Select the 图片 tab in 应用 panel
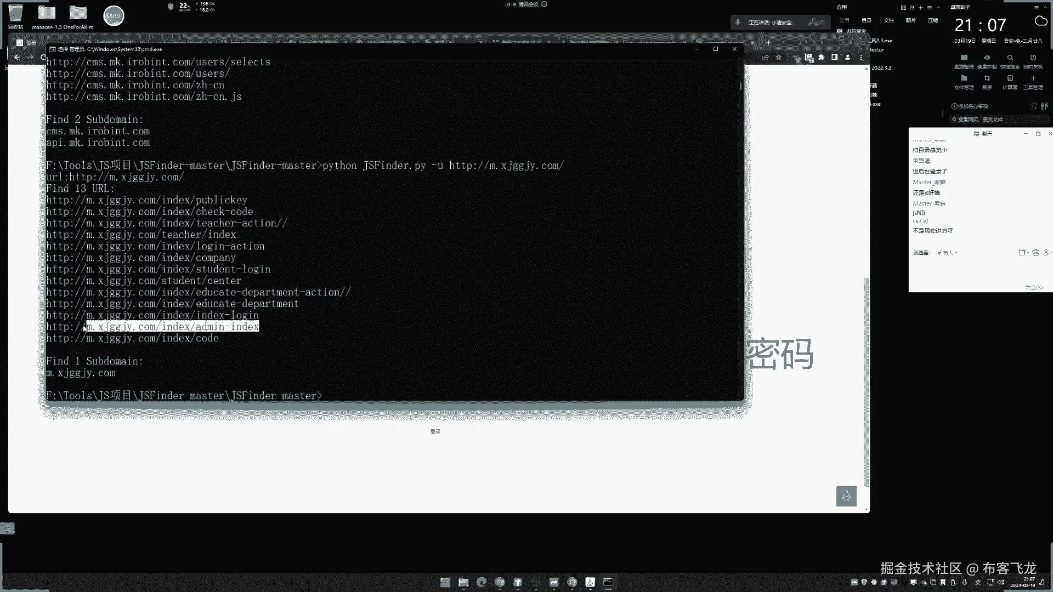 point(910,20)
